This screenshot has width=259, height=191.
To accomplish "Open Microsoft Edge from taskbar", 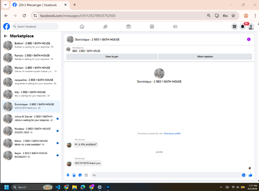I will click(83, 187).
